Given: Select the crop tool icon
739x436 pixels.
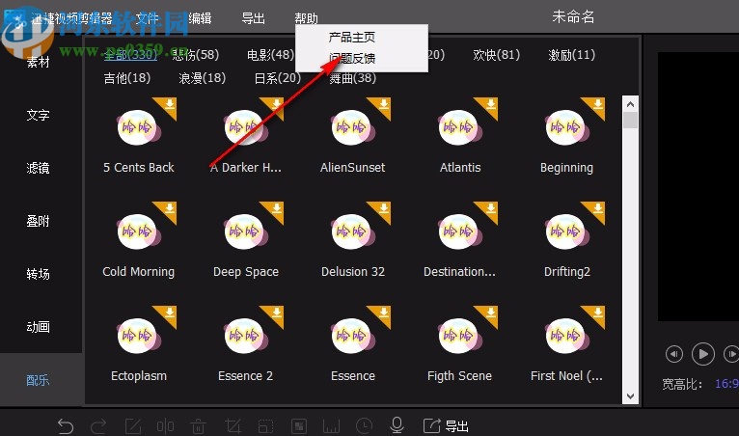Looking at the screenshot, I should click(x=233, y=426).
